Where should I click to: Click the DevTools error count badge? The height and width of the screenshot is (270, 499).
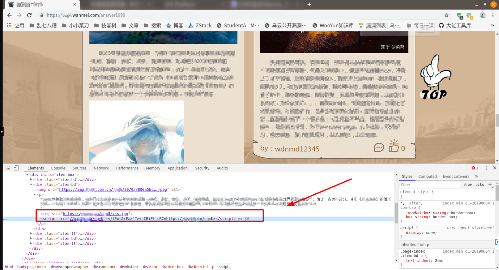pyautogui.click(x=475, y=168)
